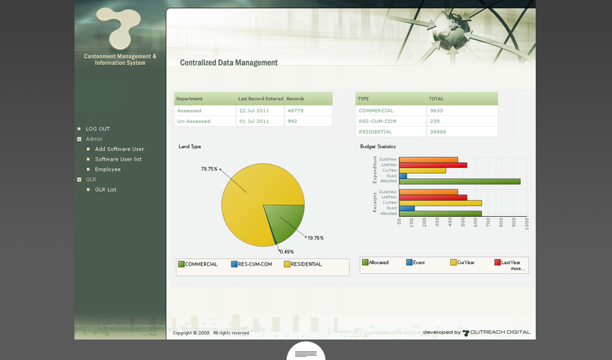612x360 pixels.
Task: Select the RESIDENTIAL type row
Action: (427, 132)
